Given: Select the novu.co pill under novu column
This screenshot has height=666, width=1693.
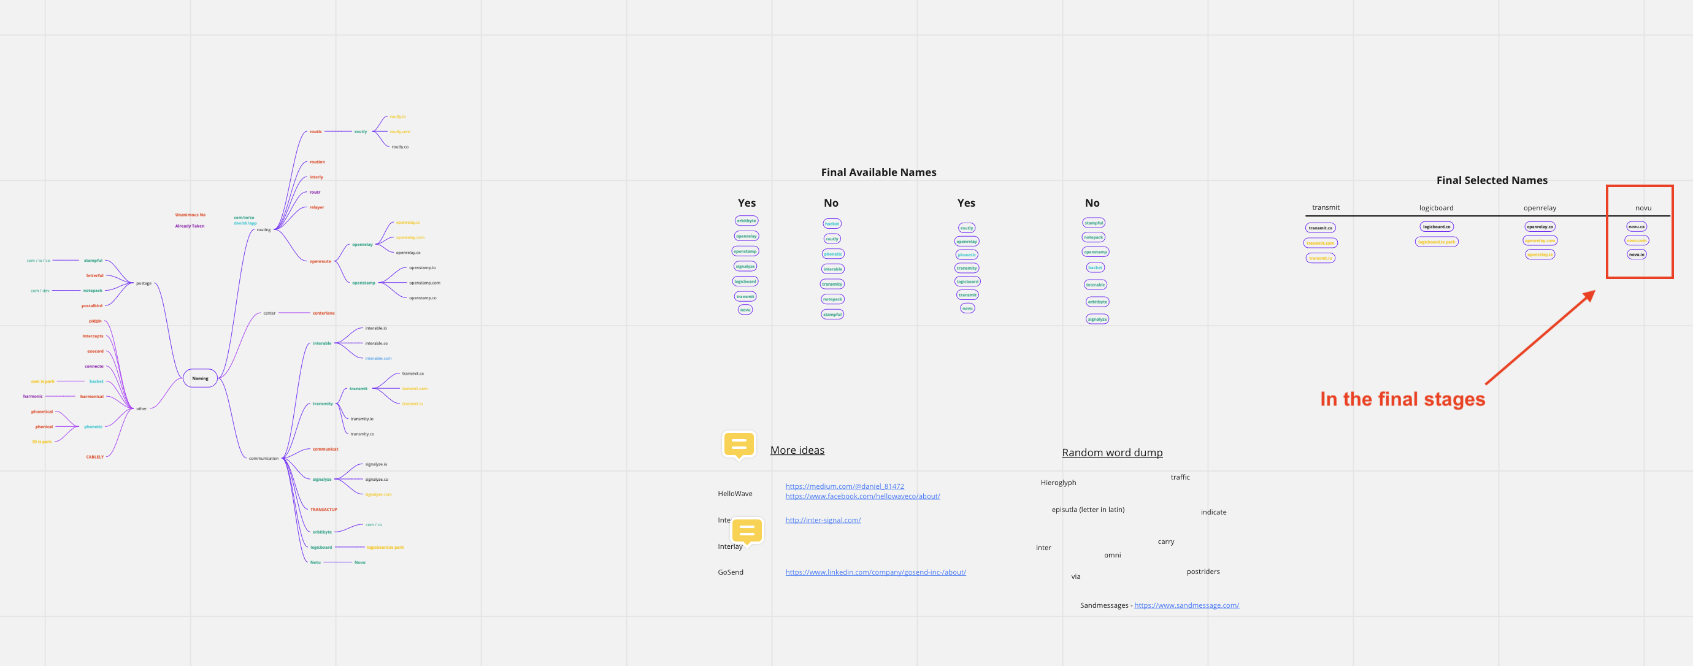Looking at the screenshot, I should coord(1637,226).
